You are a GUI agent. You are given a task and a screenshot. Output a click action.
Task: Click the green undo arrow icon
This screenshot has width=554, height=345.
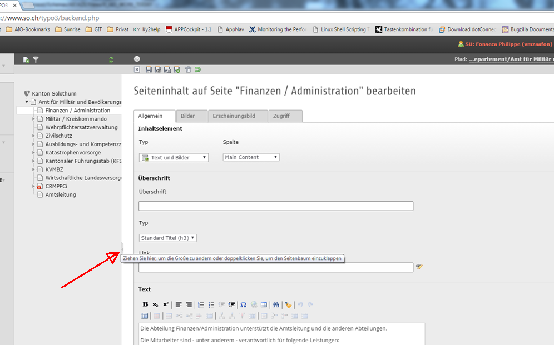point(197,69)
